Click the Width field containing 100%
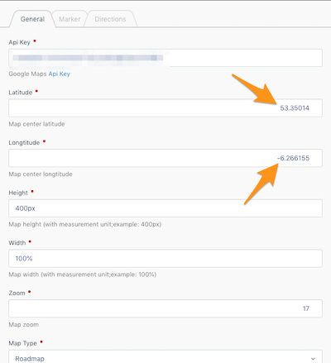Image resolution: width=331 pixels, height=363 pixels. coord(165,258)
